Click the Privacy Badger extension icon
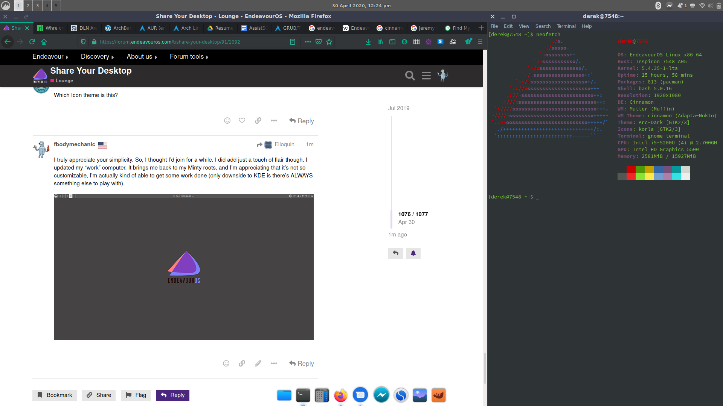723x406 pixels. pyautogui.click(x=453, y=42)
